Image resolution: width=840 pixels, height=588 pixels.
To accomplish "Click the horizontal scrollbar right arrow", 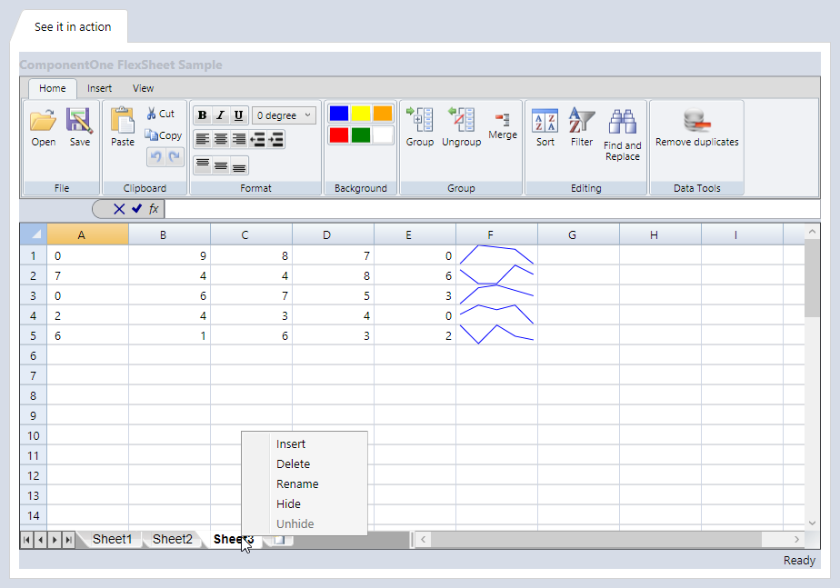I will [796, 539].
